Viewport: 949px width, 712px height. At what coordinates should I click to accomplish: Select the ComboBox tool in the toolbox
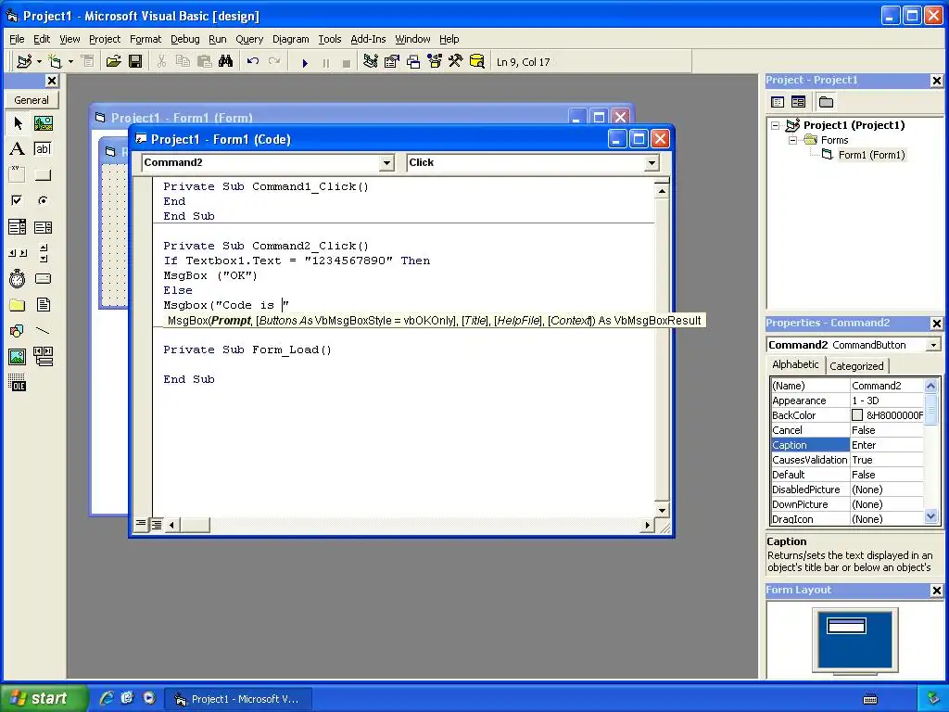click(x=18, y=227)
